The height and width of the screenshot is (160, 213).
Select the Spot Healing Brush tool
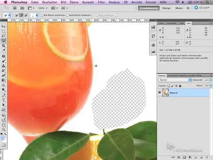tap(4, 56)
